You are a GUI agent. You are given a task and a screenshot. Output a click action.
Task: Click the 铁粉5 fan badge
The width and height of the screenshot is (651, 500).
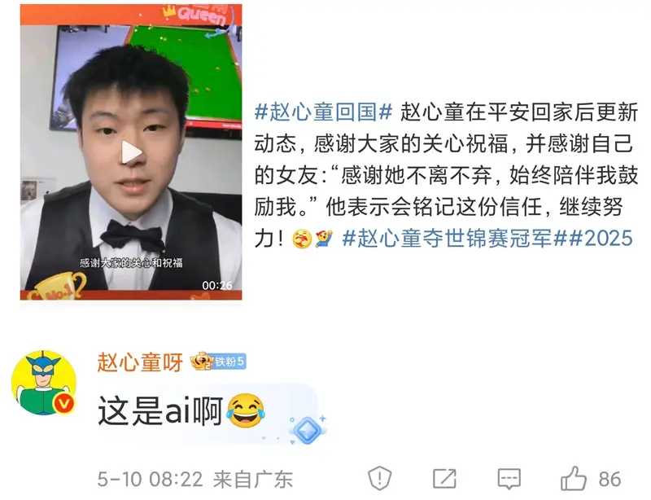(x=229, y=362)
